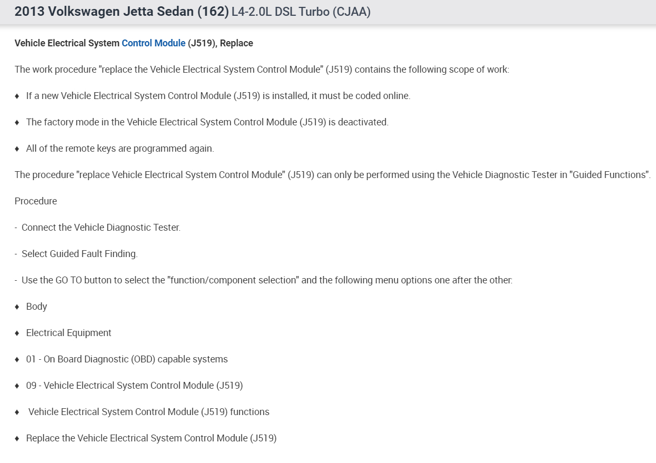Click the "09 - Vehicle Electrical System" list item

pyautogui.click(x=134, y=386)
